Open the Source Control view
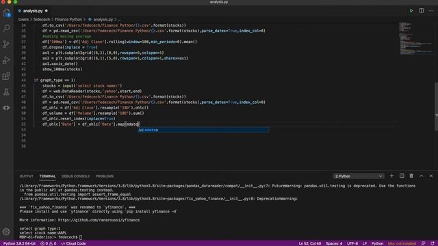The height and width of the screenshot is (246, 438). (6, 44)
